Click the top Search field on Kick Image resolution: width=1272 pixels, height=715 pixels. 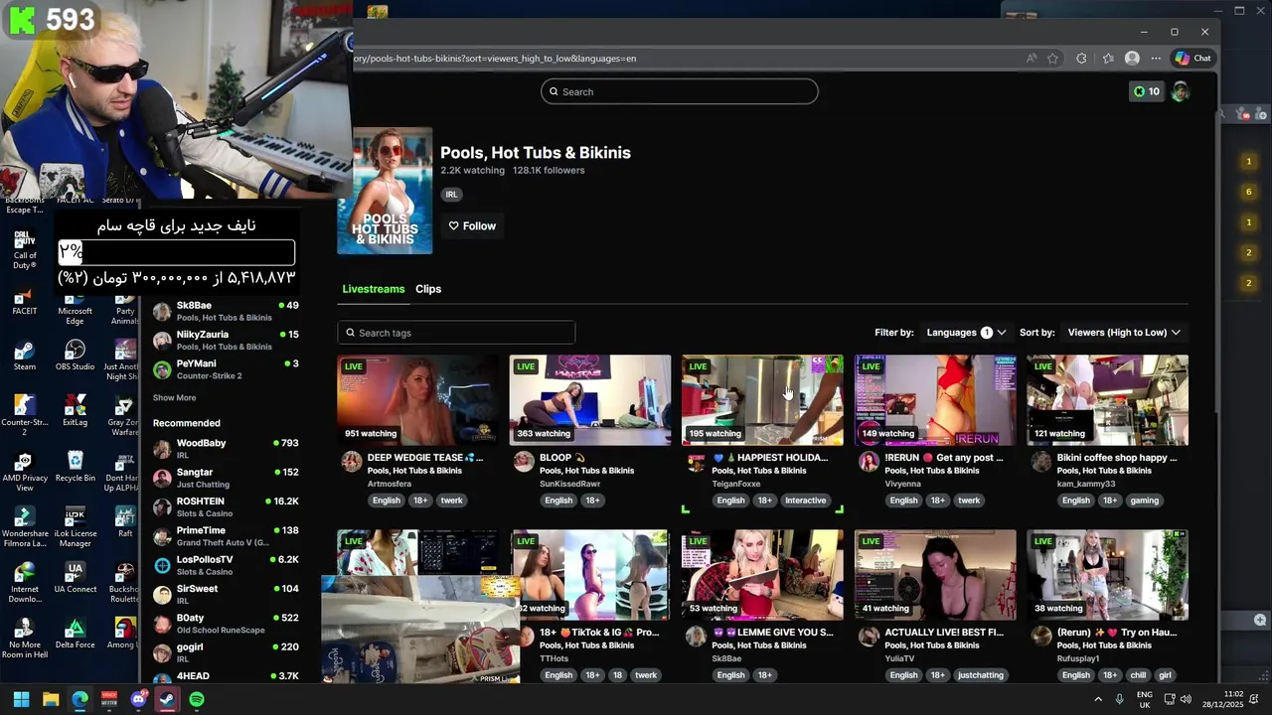(x=680, y=91)
